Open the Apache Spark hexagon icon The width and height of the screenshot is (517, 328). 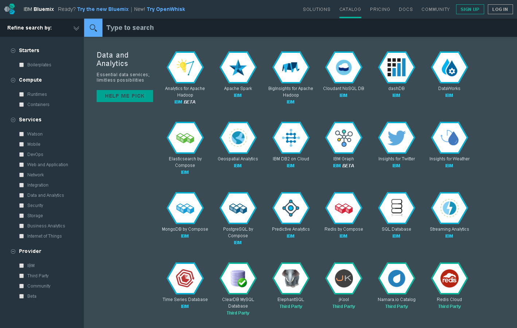238,67
